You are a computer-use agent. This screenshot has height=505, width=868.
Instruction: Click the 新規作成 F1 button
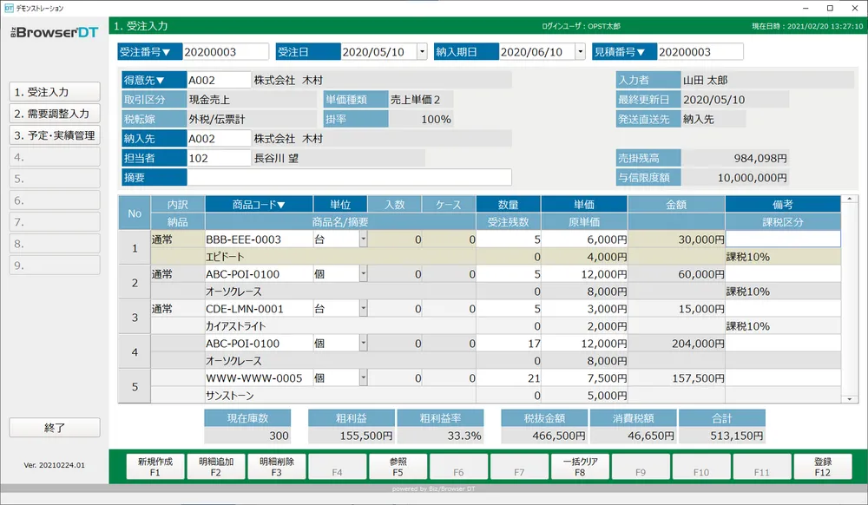(155, 467)
